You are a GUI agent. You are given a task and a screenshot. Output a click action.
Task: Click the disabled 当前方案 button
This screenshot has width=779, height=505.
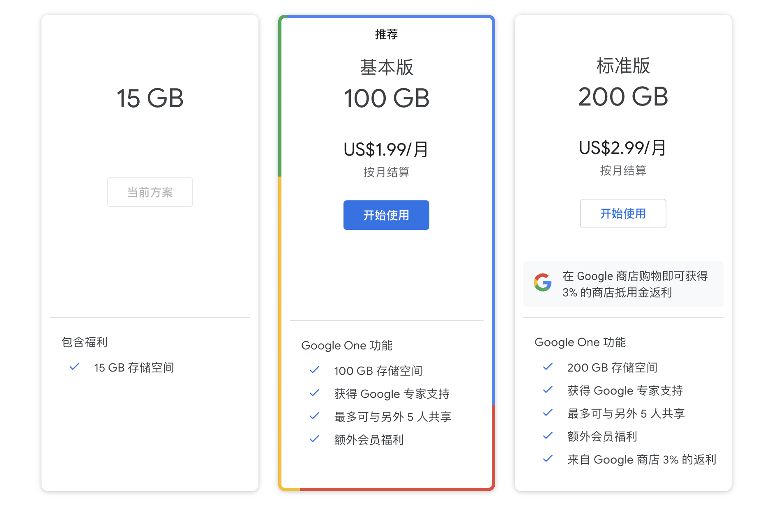point(150,192)
